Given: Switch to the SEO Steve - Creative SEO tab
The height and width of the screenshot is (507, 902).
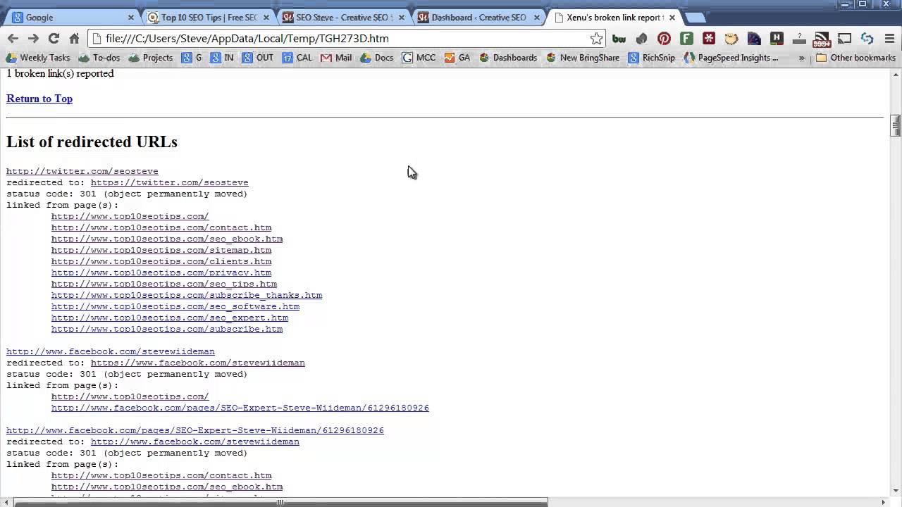Looking at the screenshot, I should (x=341, y=18).
